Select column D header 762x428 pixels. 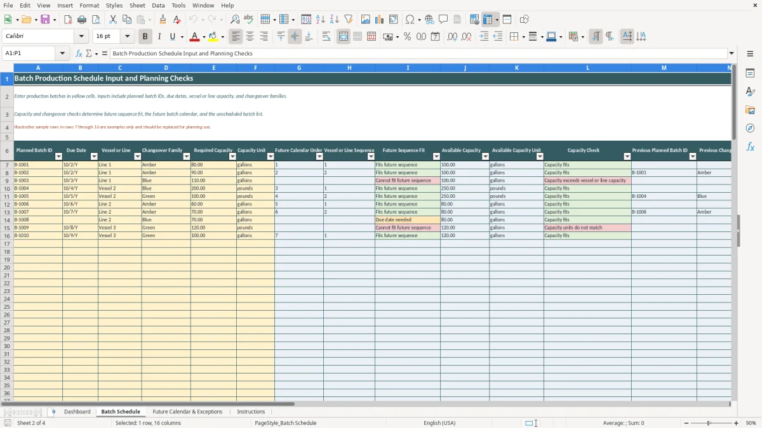[166, 67]
